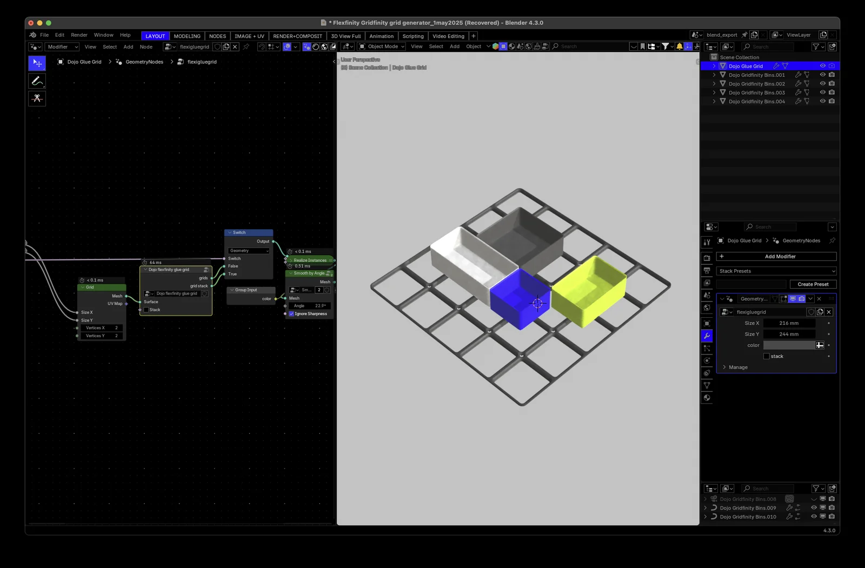865x568 pixels.
Task: Uncheck Ignore Sharpness in the Smooth node
Action: 291,313
